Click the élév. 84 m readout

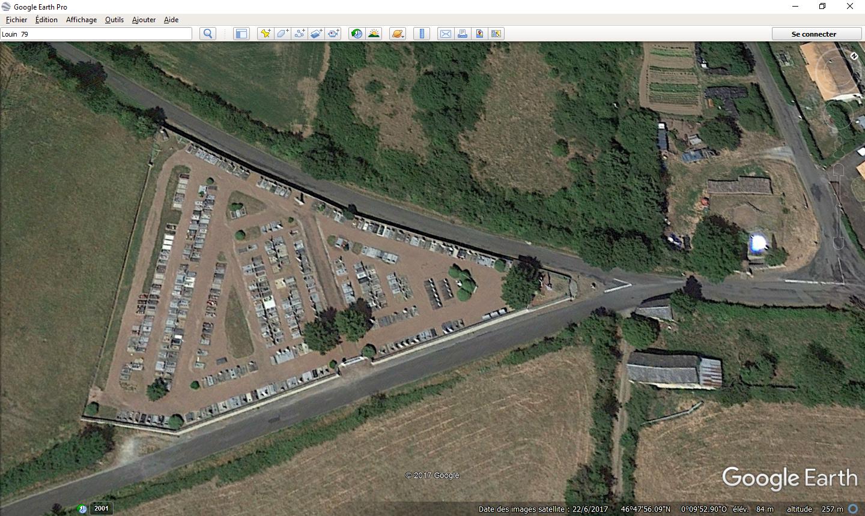[753, 509]
